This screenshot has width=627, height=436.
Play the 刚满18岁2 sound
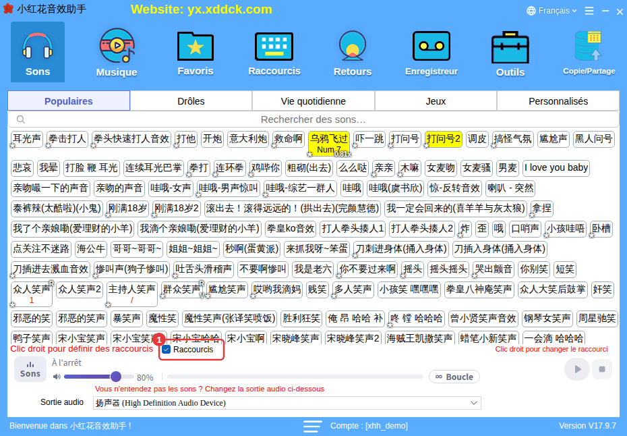(177, 209)
